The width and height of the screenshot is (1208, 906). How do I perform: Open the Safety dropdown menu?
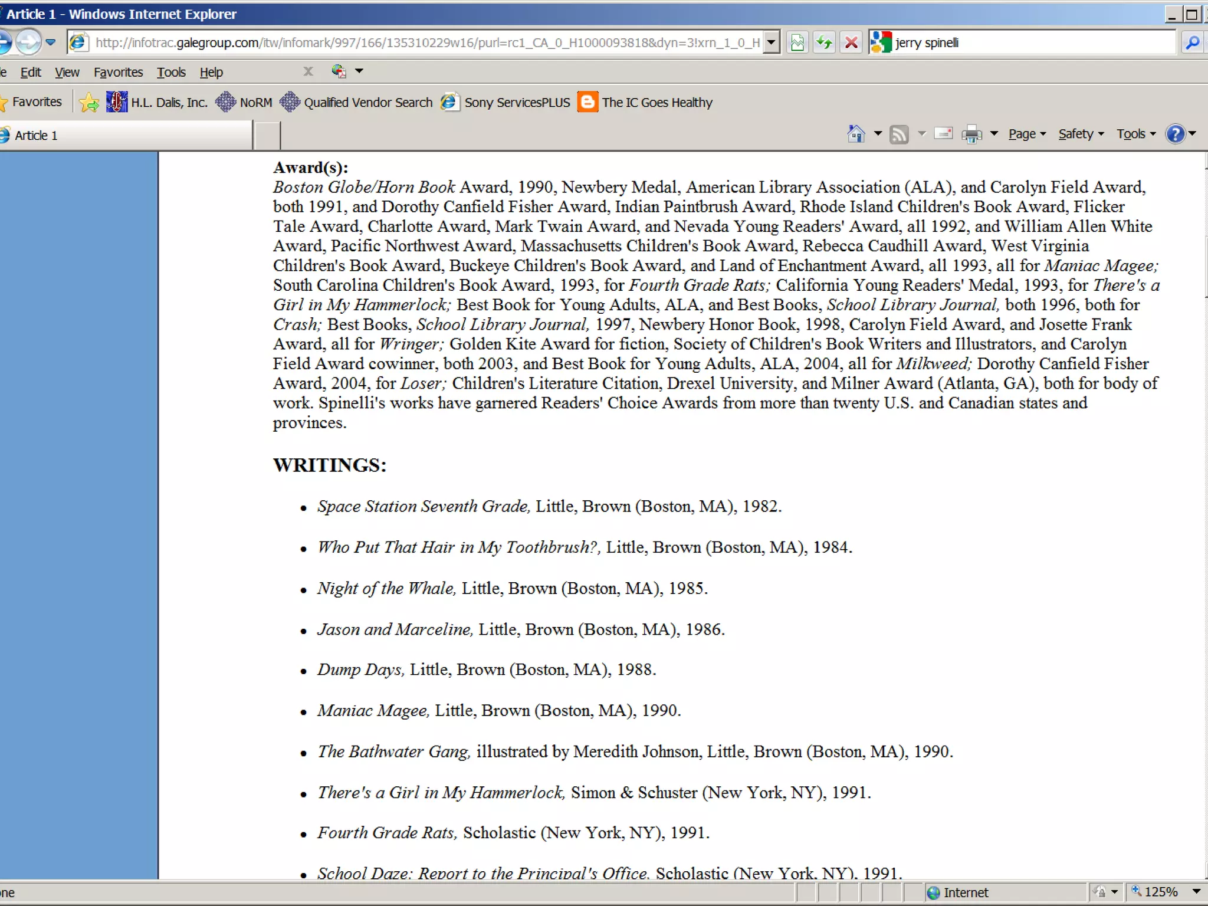pos(1080,134)
